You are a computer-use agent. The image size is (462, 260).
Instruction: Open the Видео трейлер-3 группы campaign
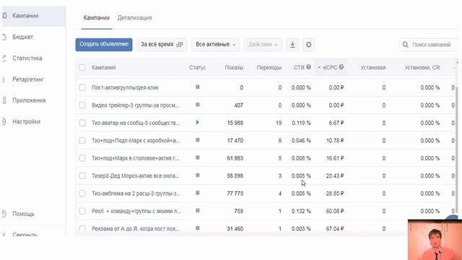136,105
